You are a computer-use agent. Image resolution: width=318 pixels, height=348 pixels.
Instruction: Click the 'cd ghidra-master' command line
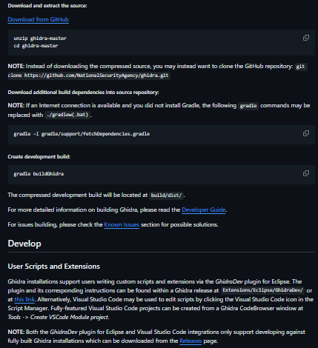(x=36, y=46)
